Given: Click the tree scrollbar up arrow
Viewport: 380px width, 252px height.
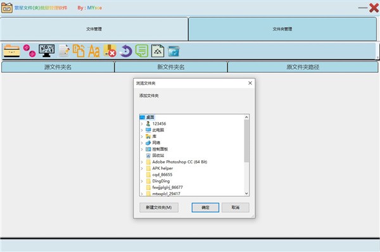Looking at the screenshot, I should click(x=246, y=117).
